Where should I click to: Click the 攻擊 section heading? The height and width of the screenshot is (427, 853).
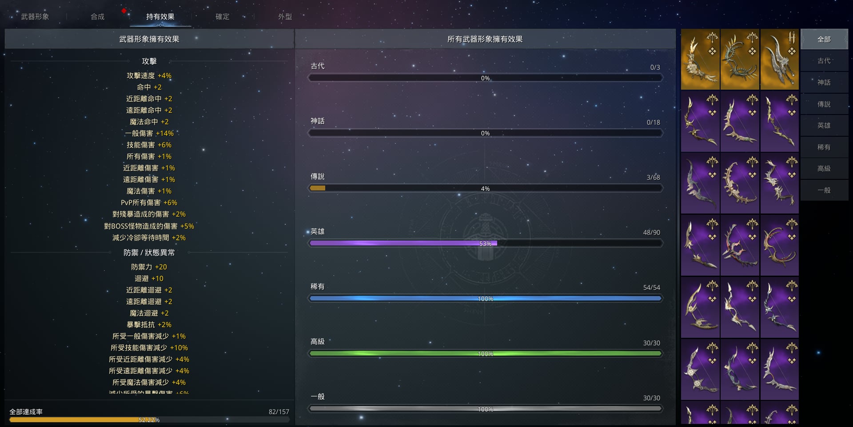(149, 61)
